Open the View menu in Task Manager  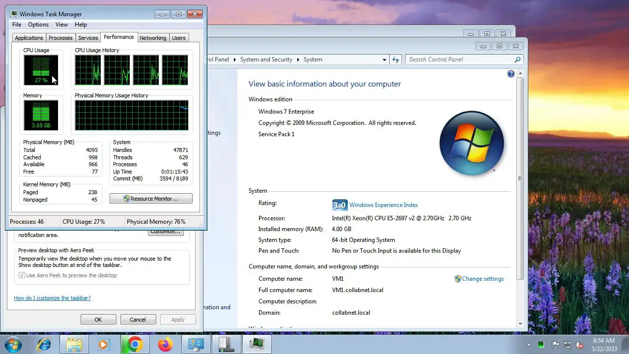point(61,25)
